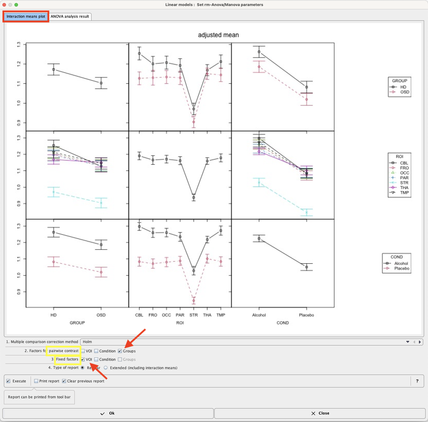Switch to Interaction means plot tab
Viewport: 428px width, 422px height.
[26, 17]
